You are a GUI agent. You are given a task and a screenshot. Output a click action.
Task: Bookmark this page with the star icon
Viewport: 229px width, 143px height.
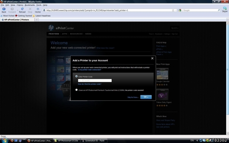point(173,10)
